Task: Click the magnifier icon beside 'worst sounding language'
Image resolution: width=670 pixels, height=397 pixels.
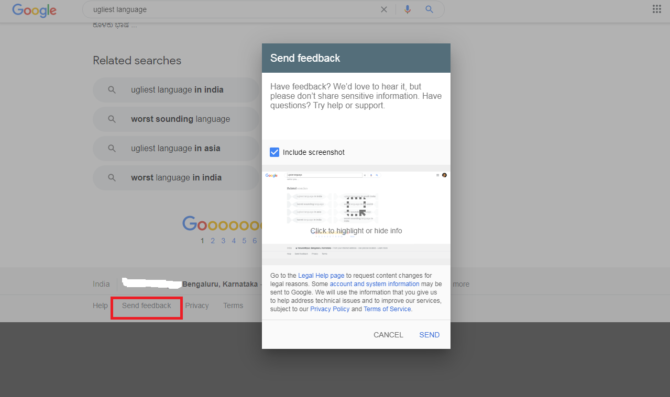Action: (x=112, y=119)
